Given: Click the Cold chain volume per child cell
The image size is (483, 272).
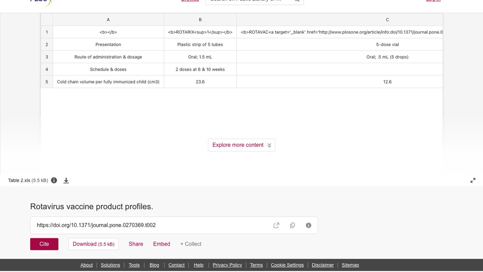Looking at the screenshot, I should [x=108, y=82].
